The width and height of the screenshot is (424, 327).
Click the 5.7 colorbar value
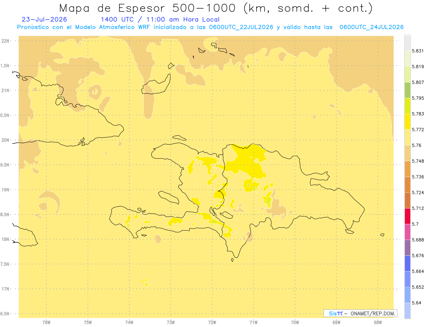[x=415, y=224]
